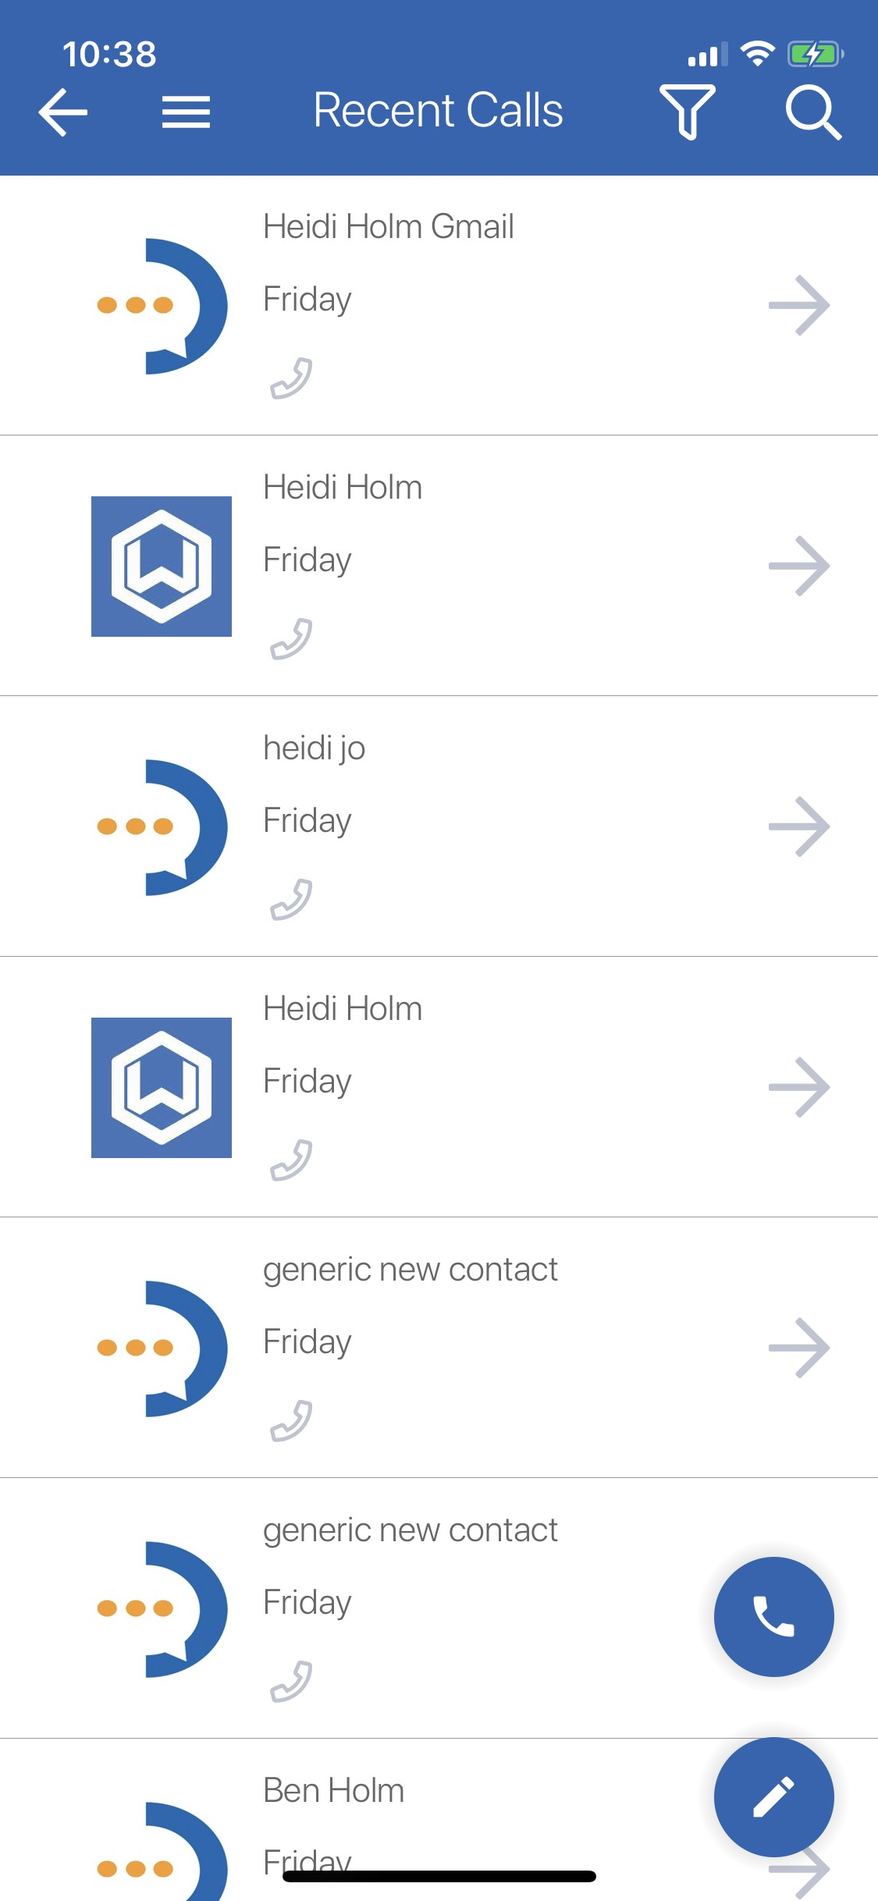Image resolution: width=878 pixels, height=1901 pixels.
Task: Tap second Heidi Holm logo avatar
Action: [x=162, y=1088]
